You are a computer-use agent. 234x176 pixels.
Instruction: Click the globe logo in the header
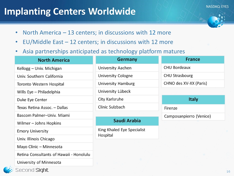tap(216, 21)
